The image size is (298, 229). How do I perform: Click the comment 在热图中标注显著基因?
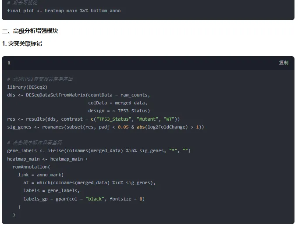point(35,143)
